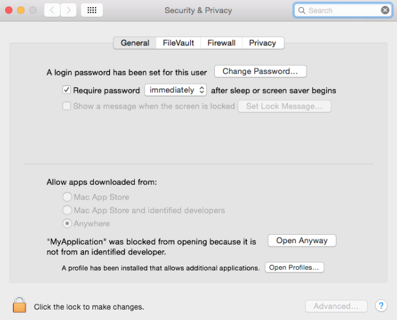This screenshot has width=397, height=320.
Task: Select the Mac App Store radio button
Action: (x=67, y=197)
